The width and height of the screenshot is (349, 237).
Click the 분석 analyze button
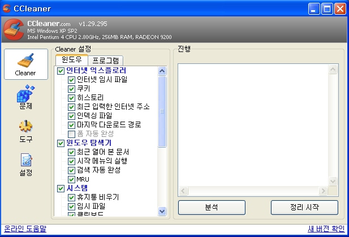coord(212,208)
